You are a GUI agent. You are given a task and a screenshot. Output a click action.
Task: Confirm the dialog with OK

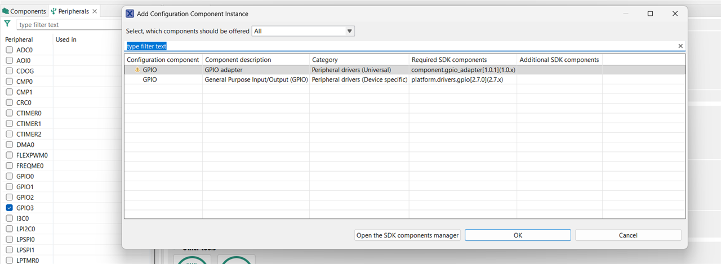pyautogui.click(x=518, y=235)
